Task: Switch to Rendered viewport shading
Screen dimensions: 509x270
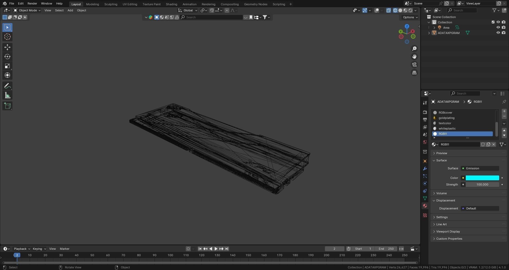Action: 410,10
